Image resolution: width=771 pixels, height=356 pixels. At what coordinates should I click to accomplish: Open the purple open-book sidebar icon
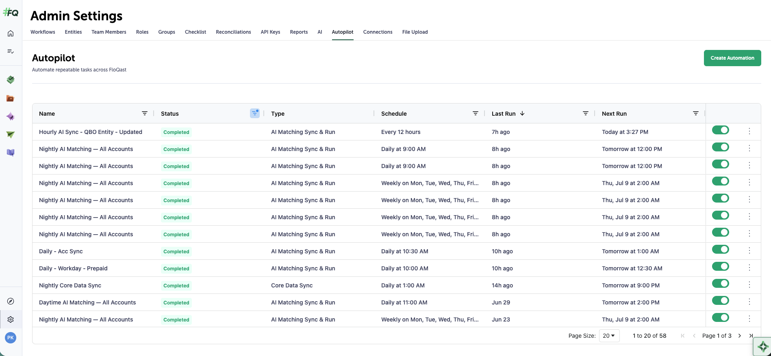pos(11,153)
